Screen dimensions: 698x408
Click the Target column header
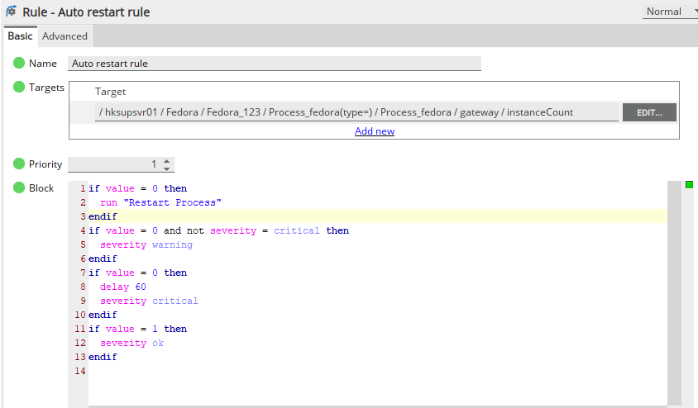110,92
